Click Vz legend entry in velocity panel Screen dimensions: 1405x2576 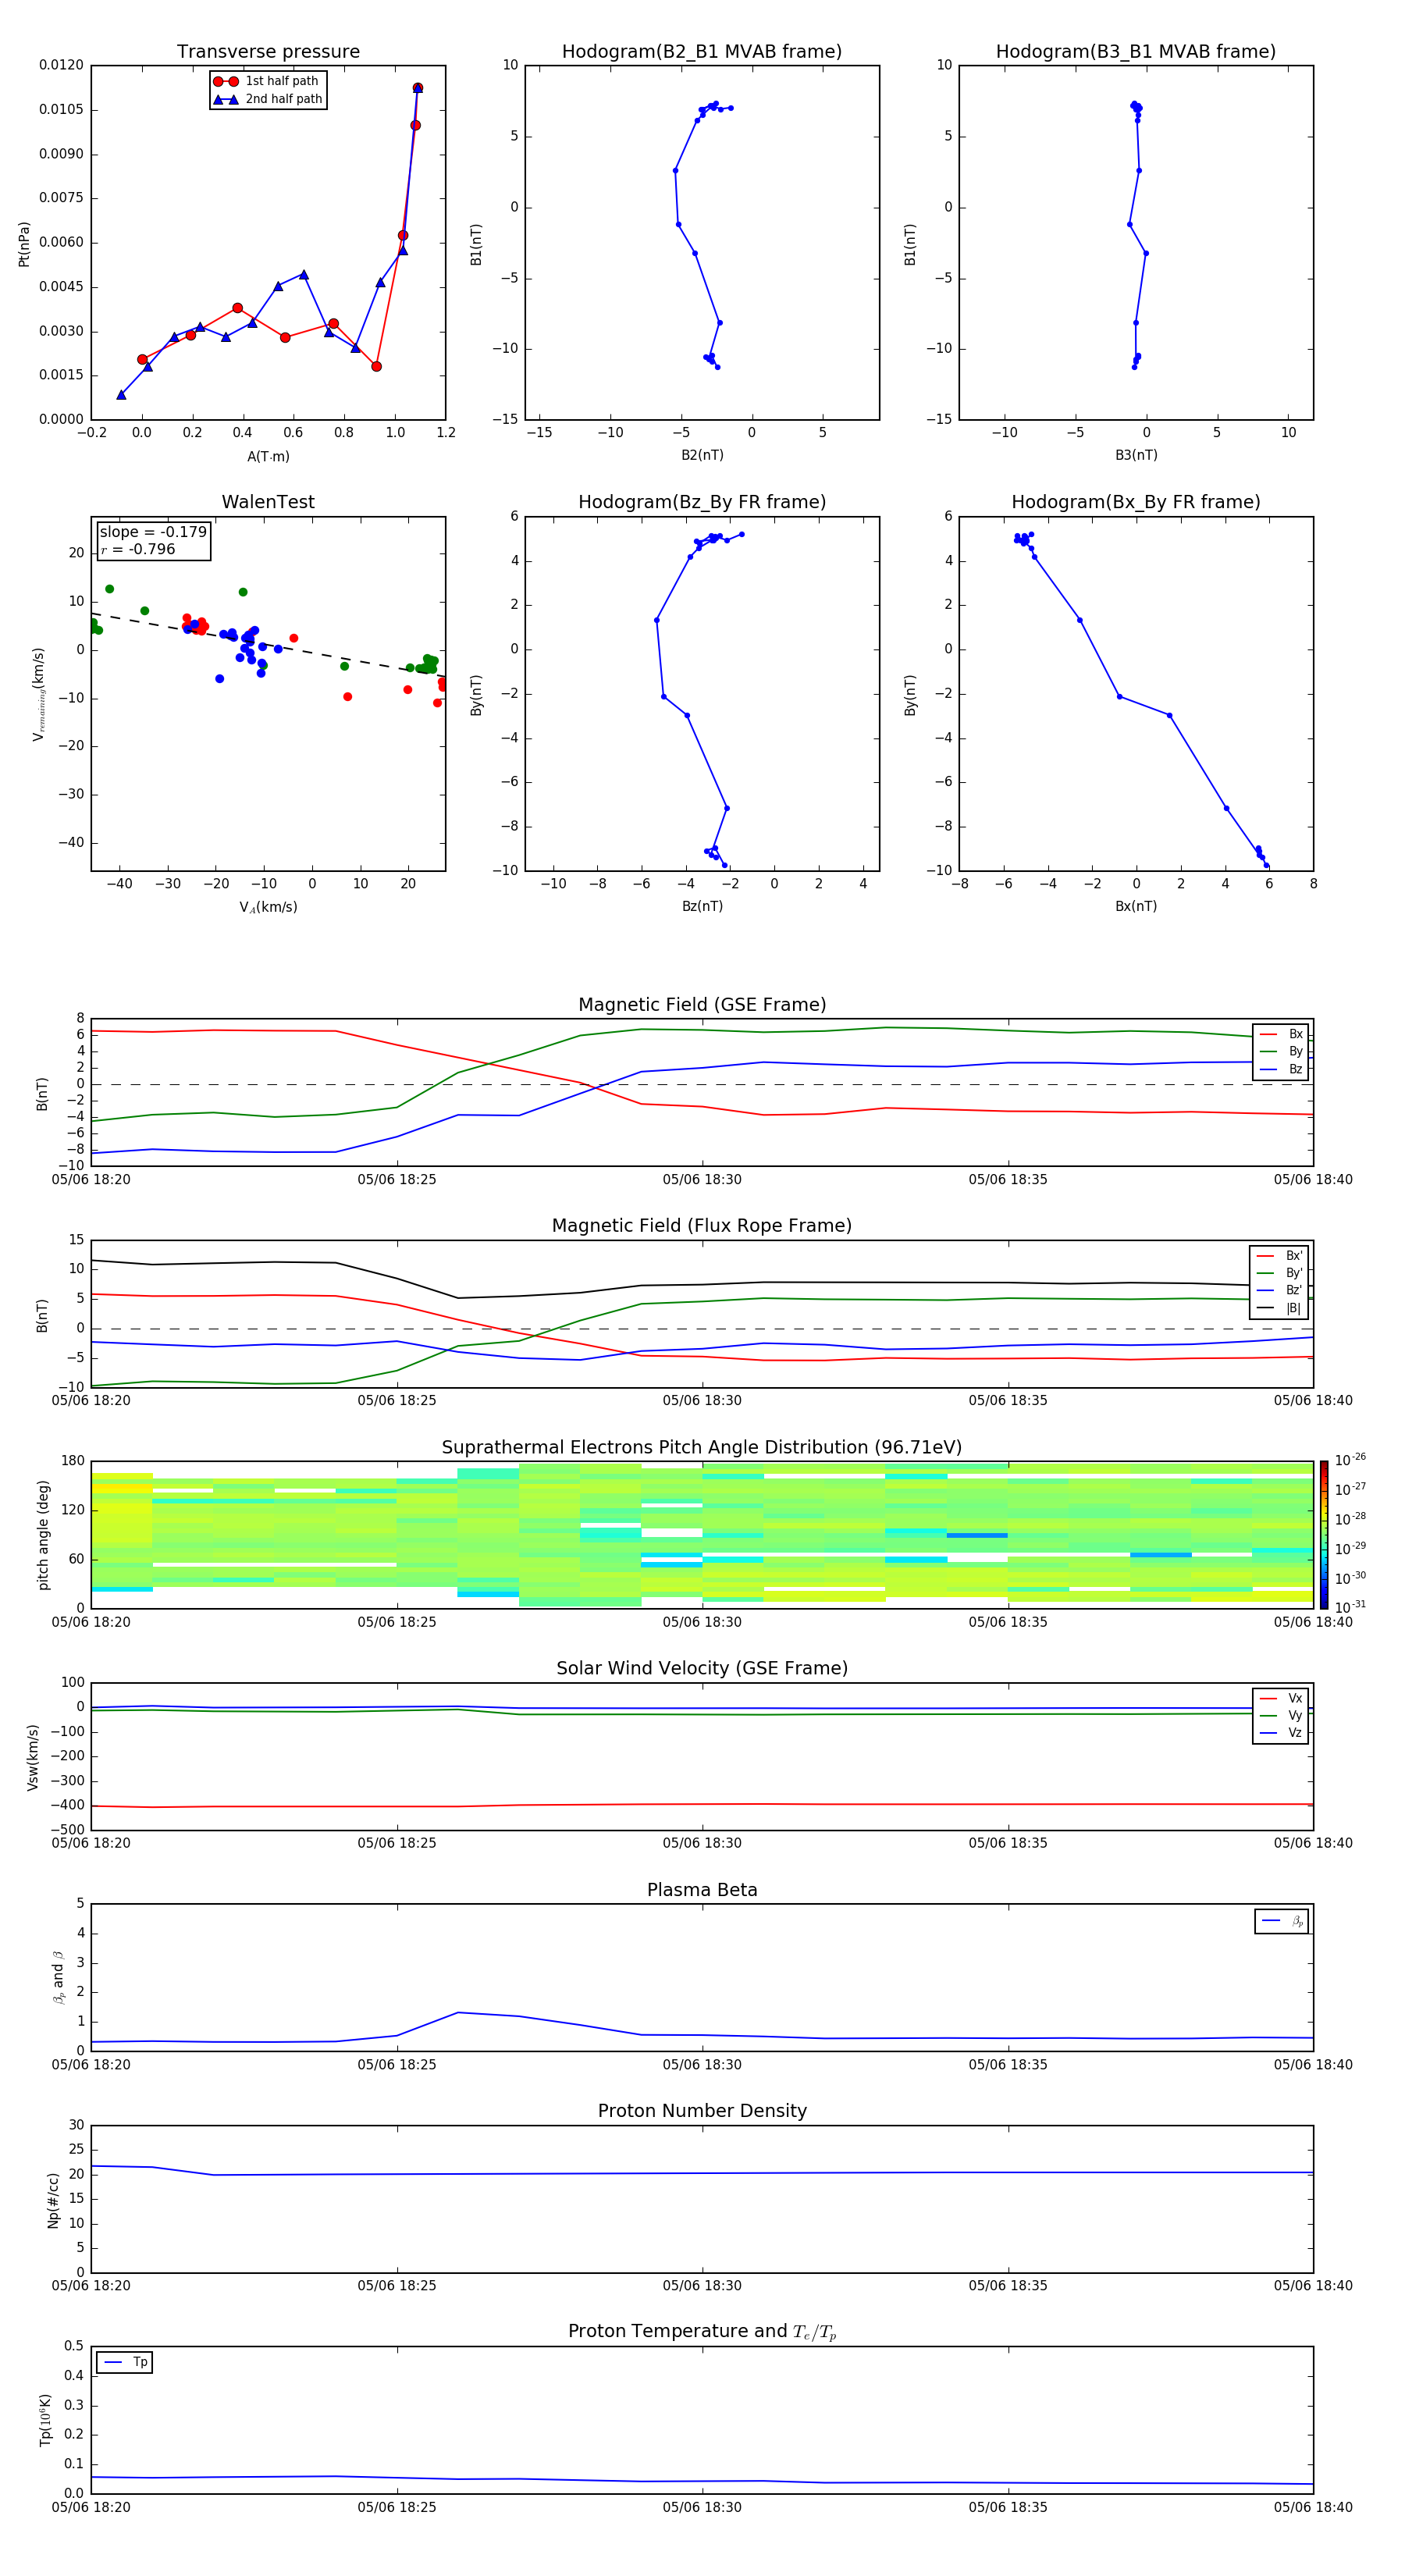click(x=1281, y=1734)
